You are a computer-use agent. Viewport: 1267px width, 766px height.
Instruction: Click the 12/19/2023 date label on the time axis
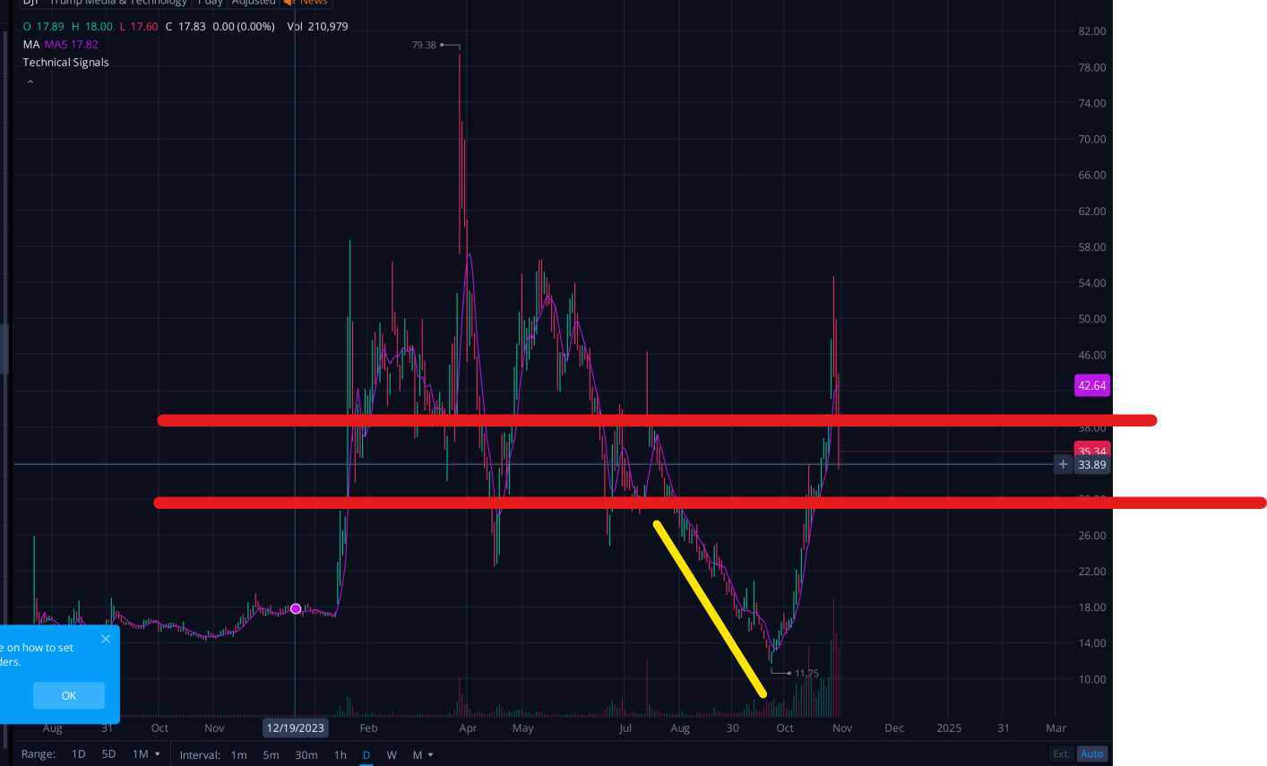(x=296, y=728)
